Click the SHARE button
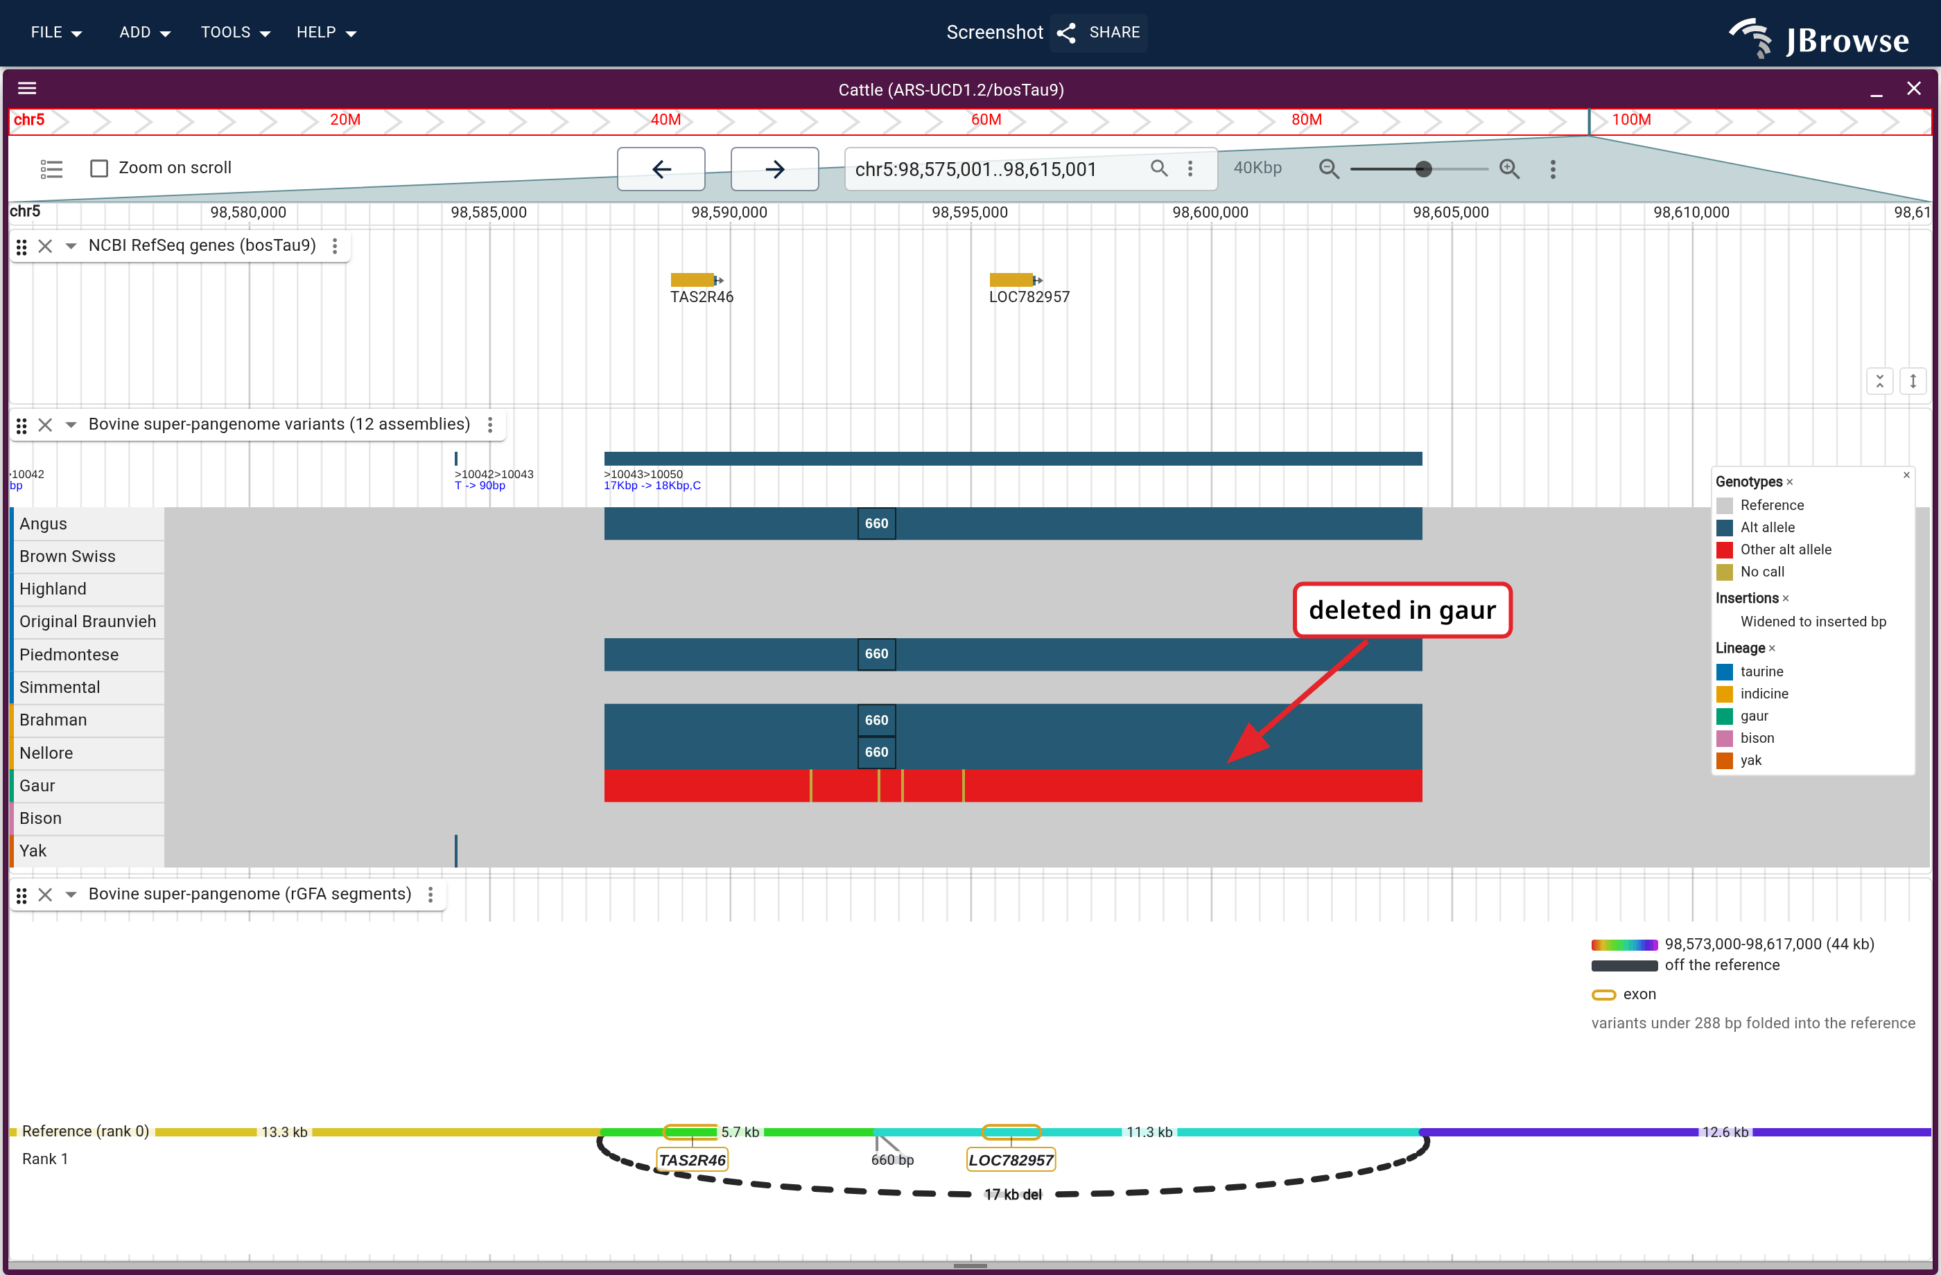This screenshot has width=1941, height=1275. pos(1099,33)
